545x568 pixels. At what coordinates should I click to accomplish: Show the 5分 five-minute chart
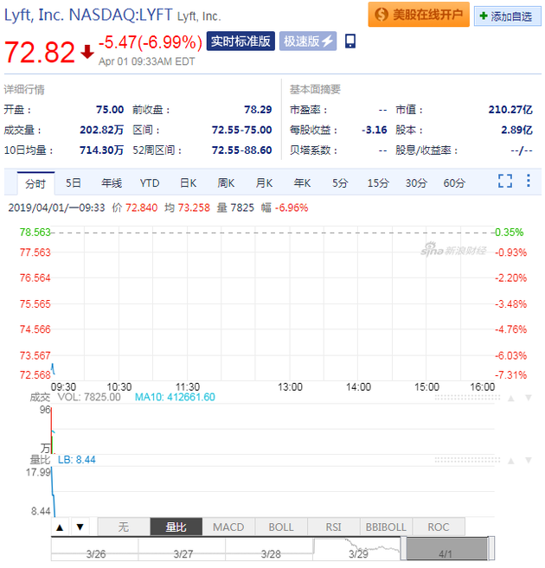[x=339, y=183]
